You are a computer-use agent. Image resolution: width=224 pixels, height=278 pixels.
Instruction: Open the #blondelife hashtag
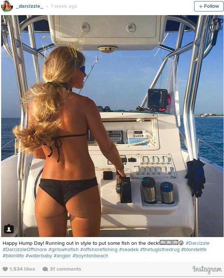pos(194,250)
